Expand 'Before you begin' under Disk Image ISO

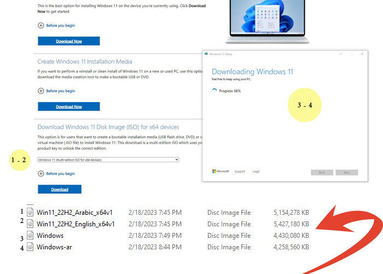41,174
